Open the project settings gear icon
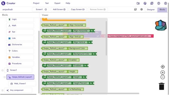The height and width of the screenshot is (95, 169). 142,9
